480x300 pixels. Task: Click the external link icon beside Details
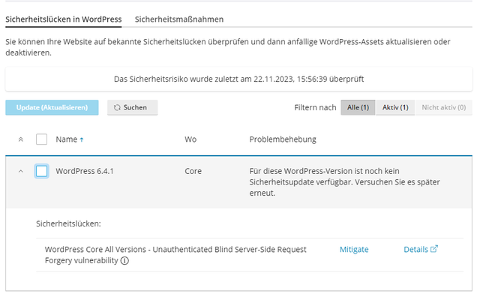[x=434, y=249]
